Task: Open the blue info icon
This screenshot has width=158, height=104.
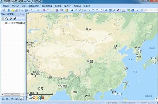Action: [133, 10]
